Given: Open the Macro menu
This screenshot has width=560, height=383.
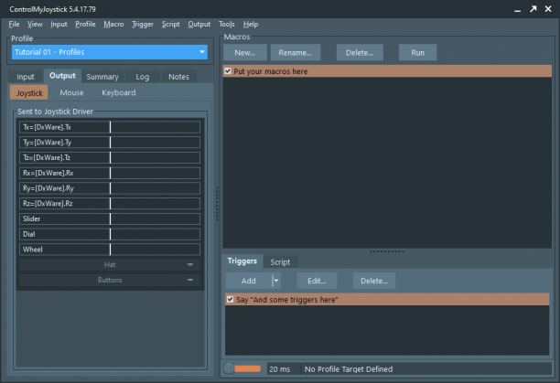Looking at the screenshot, I should 113,25.
